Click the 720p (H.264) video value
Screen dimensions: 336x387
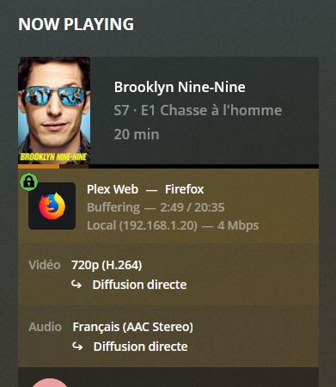107,265
